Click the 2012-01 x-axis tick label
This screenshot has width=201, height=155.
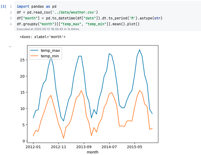tap(33, 147)
